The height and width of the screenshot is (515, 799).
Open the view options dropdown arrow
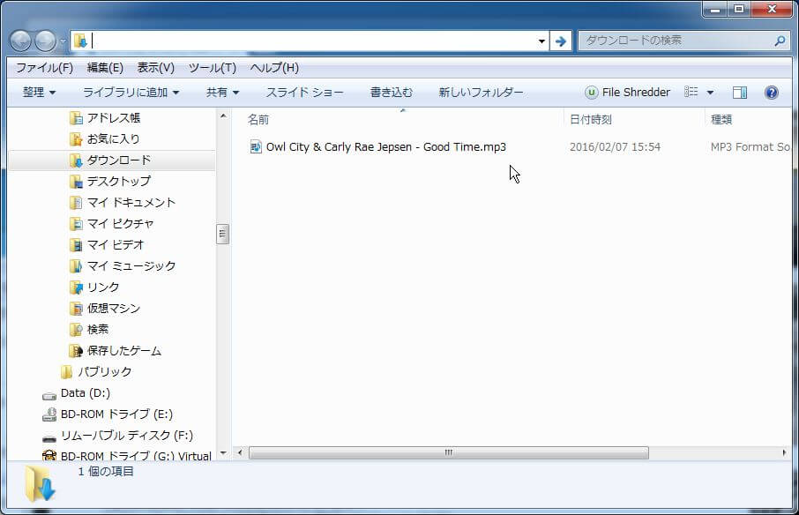[x=710, y=92]
